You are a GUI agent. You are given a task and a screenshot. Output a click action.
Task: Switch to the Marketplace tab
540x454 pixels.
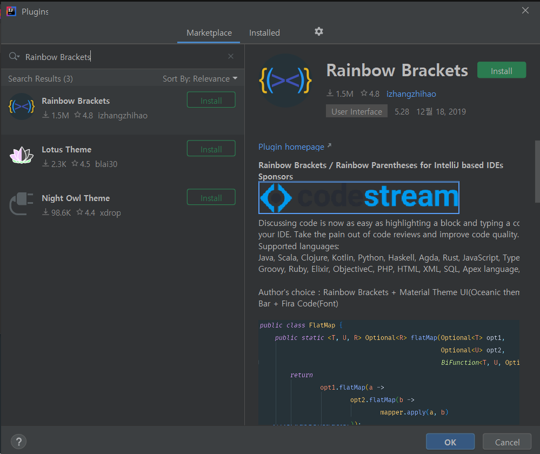click(209, 33)
